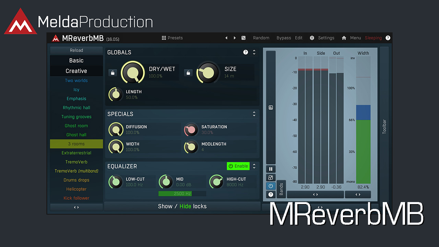Viewport: 439px width, 247px height.
Task: Select the Creative preset tab
Action: (76, 71)
